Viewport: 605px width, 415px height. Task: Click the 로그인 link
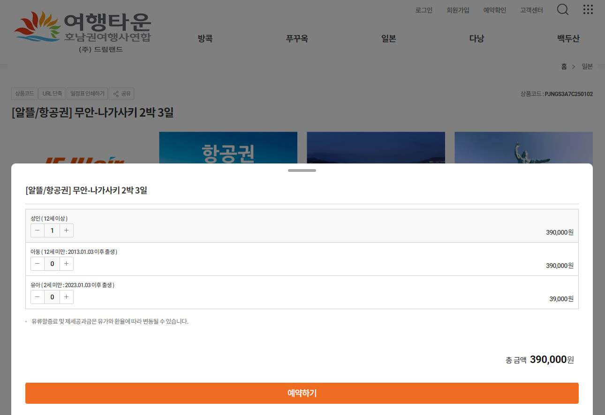click(x=423, y=10)
